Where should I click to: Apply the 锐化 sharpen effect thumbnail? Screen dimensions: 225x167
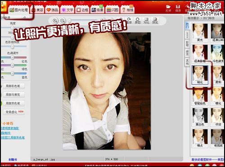(200, 75)
